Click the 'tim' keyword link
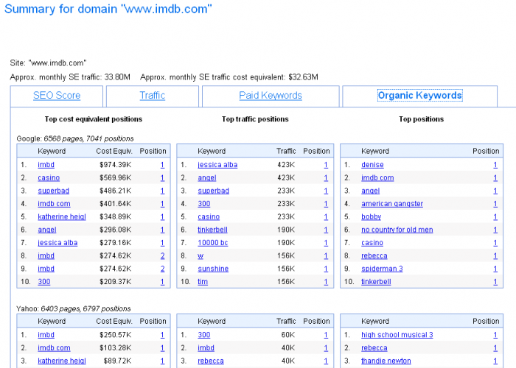 (203, 282)
